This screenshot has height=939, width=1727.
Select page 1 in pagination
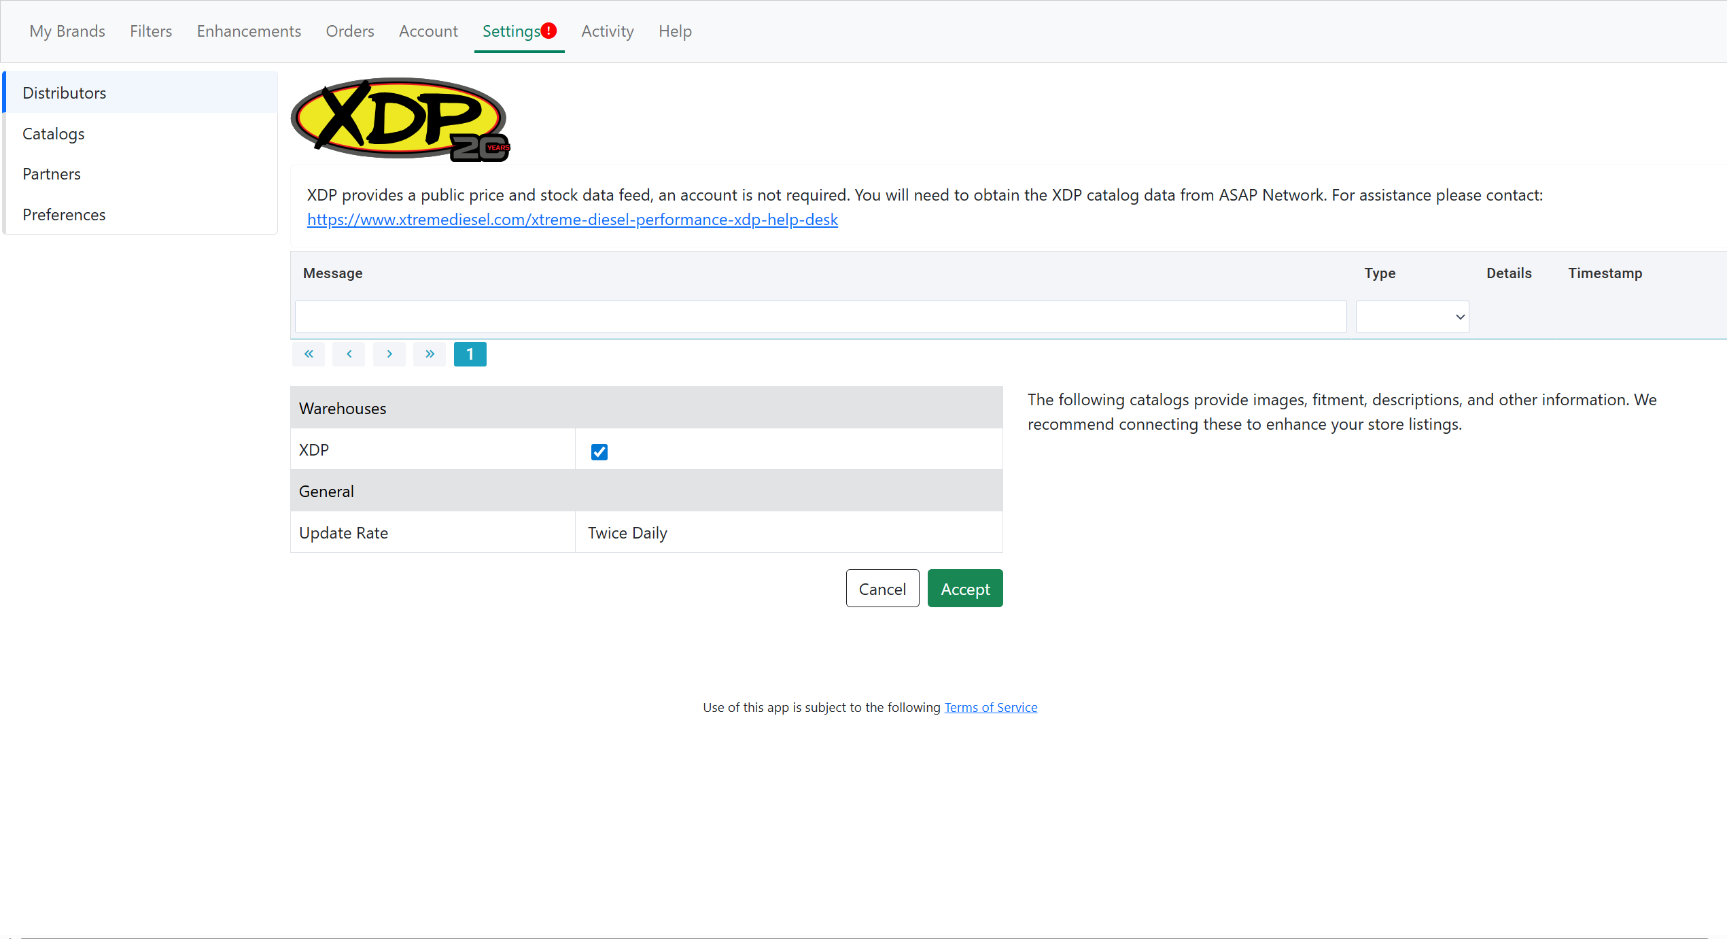coord(470,354)
